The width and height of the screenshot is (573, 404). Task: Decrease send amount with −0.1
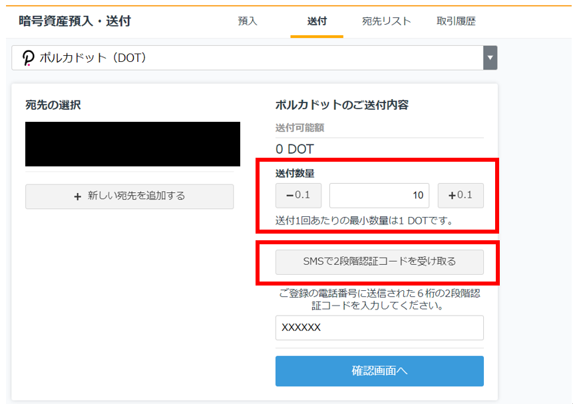point(298,196)
